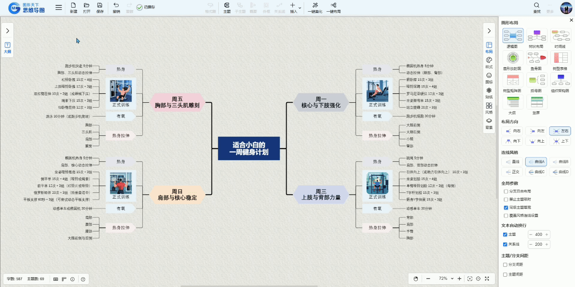Click the 查找 search icon
575x287 pixels.
tap(537, 5)
